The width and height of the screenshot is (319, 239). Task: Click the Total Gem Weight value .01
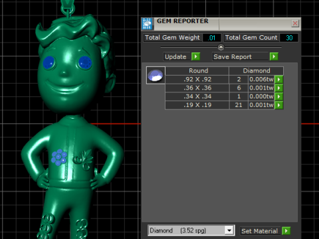(212, 38)
